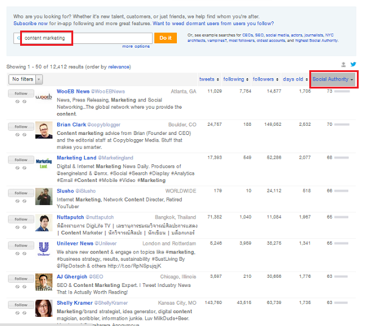This screenshot has width=366, height=326.
Task: Sort results by following column
Action: (235, 79)
